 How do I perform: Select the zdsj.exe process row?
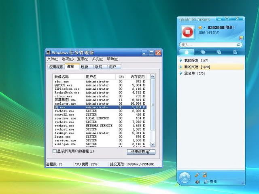[100, 82]
